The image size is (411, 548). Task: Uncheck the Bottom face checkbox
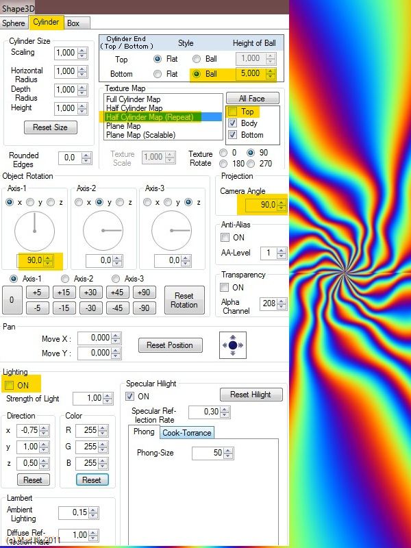[232, 134]
